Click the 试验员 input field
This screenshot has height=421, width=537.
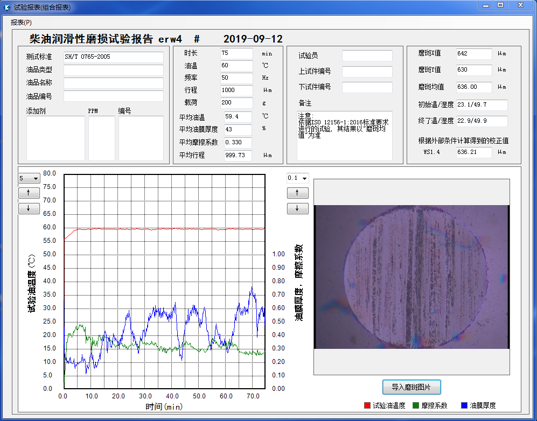tap(367, 55)
